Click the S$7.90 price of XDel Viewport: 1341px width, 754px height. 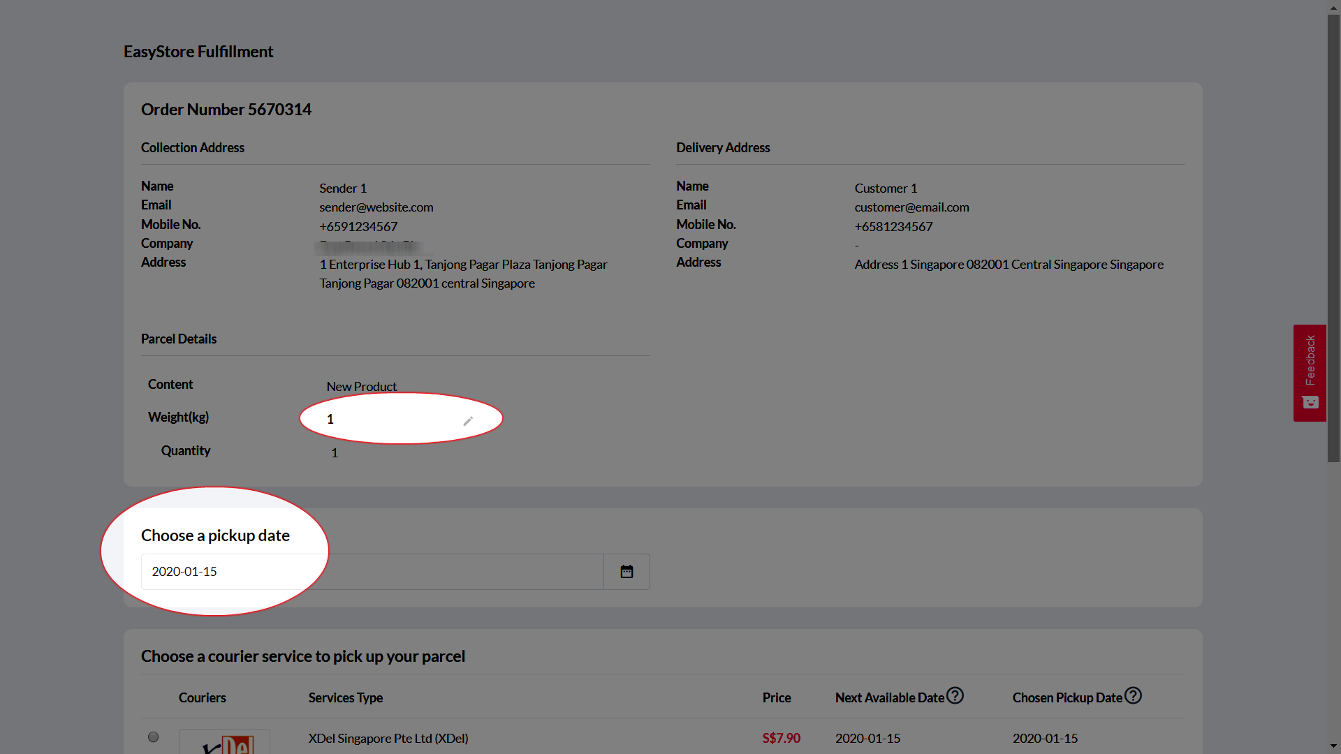coord(781,738)
